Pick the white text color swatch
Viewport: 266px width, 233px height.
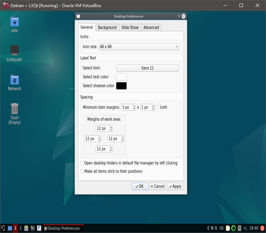click(x=121, y=77)
